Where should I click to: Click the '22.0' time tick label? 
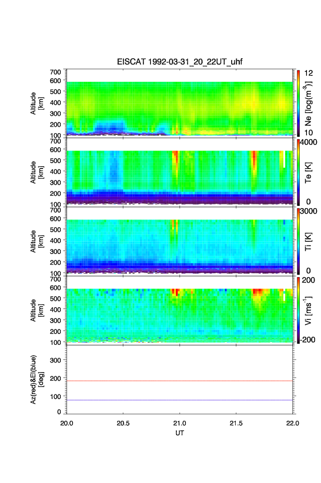292,423
